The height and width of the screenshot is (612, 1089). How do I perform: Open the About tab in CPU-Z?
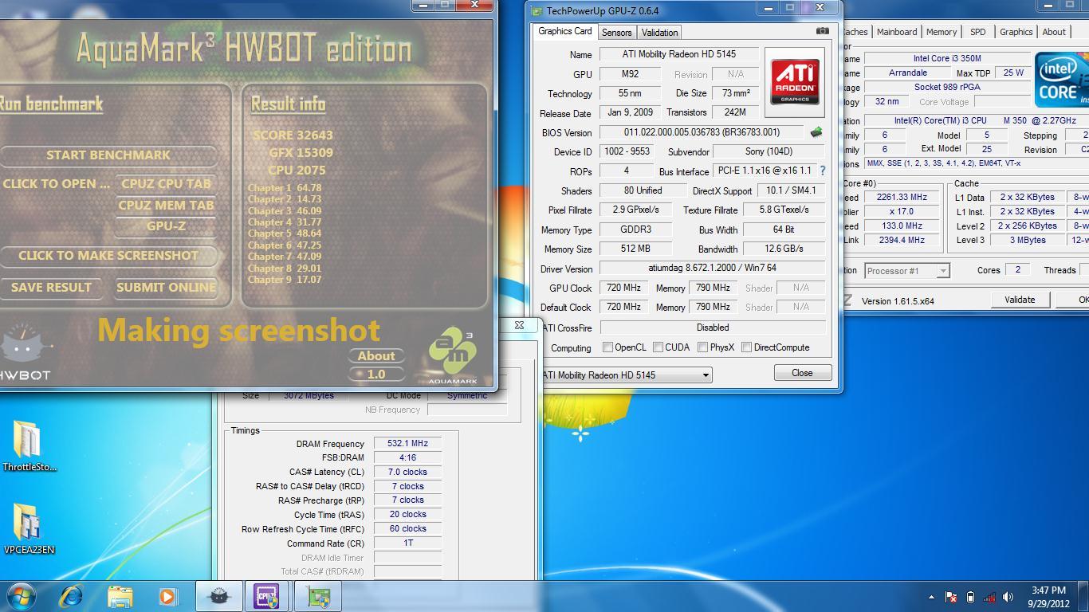[x=1054, y=32]
